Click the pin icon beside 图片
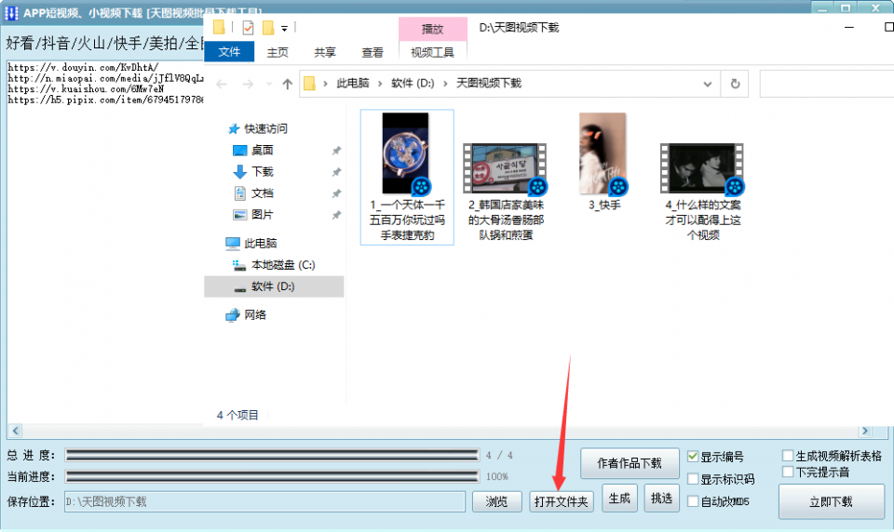Image resolution: width=894 pixels, height=532 pixels. [x=337, y=215]
